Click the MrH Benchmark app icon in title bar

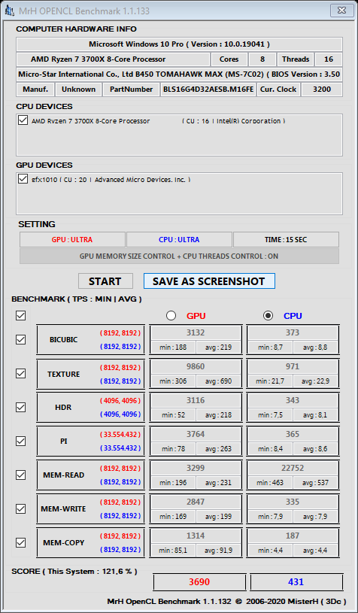click(x=9, y=11)
